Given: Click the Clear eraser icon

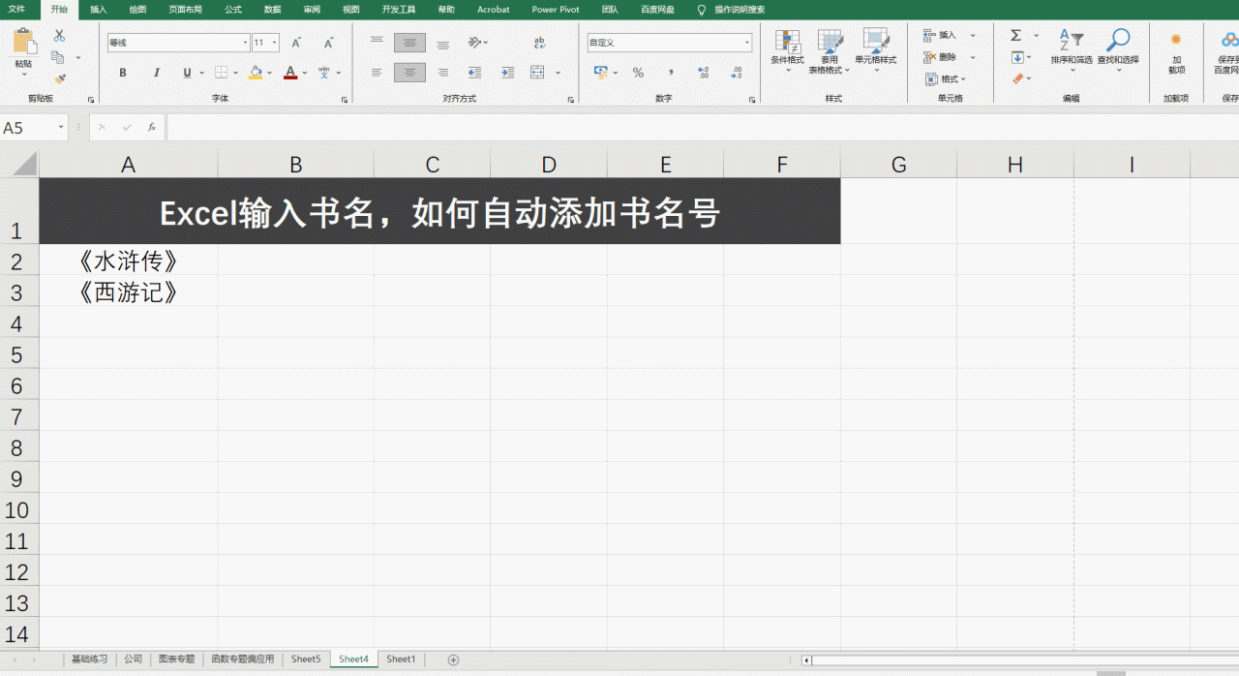Looking at the screenshot, I should [x=1017, y=78].
